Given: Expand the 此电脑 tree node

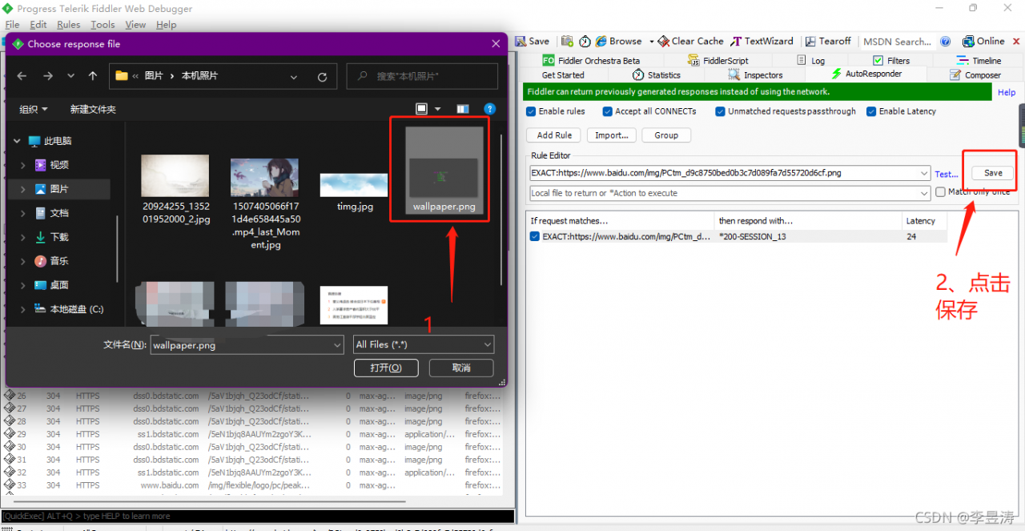Looking at the screenshot, I should tap(17, 141).
